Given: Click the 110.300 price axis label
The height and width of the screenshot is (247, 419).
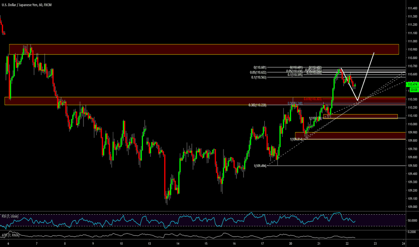Looking at the screenshot, I should (413, 99).
